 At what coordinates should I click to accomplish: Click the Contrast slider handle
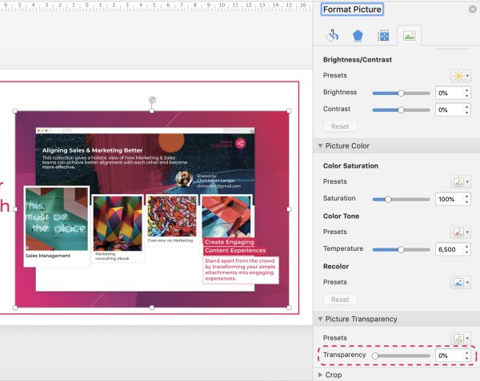click(401, 110)
